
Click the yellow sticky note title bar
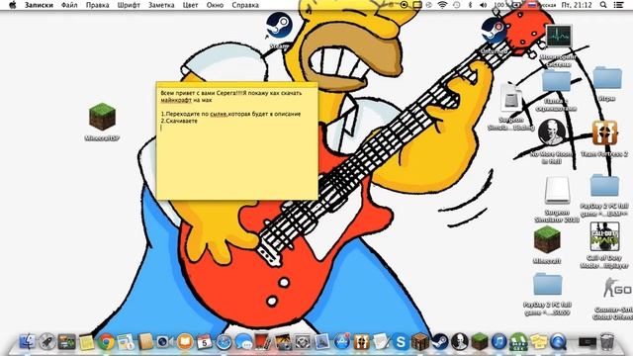237,84
